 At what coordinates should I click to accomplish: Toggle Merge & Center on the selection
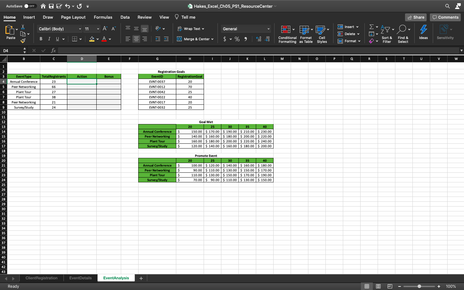(194, 39)
